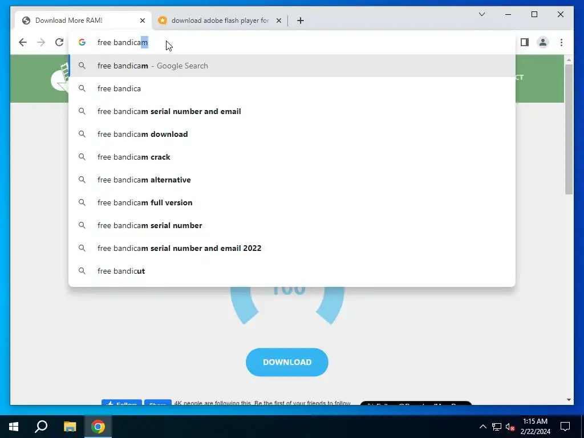Image resolution: width=584 pixels, height=438 pixels.
Task: Open Windows taskbar search
Action: click(41, 427)
